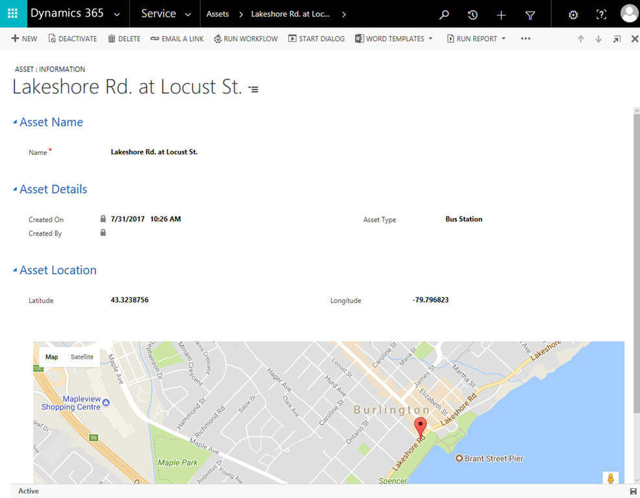The width and height of the screenshot is (640, 498).
Task: Click the help question mark icon
Action: 601,14
